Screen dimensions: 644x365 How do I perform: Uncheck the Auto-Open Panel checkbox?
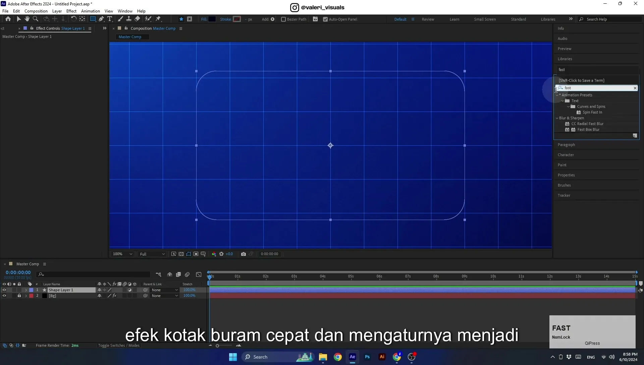(325, 19)
